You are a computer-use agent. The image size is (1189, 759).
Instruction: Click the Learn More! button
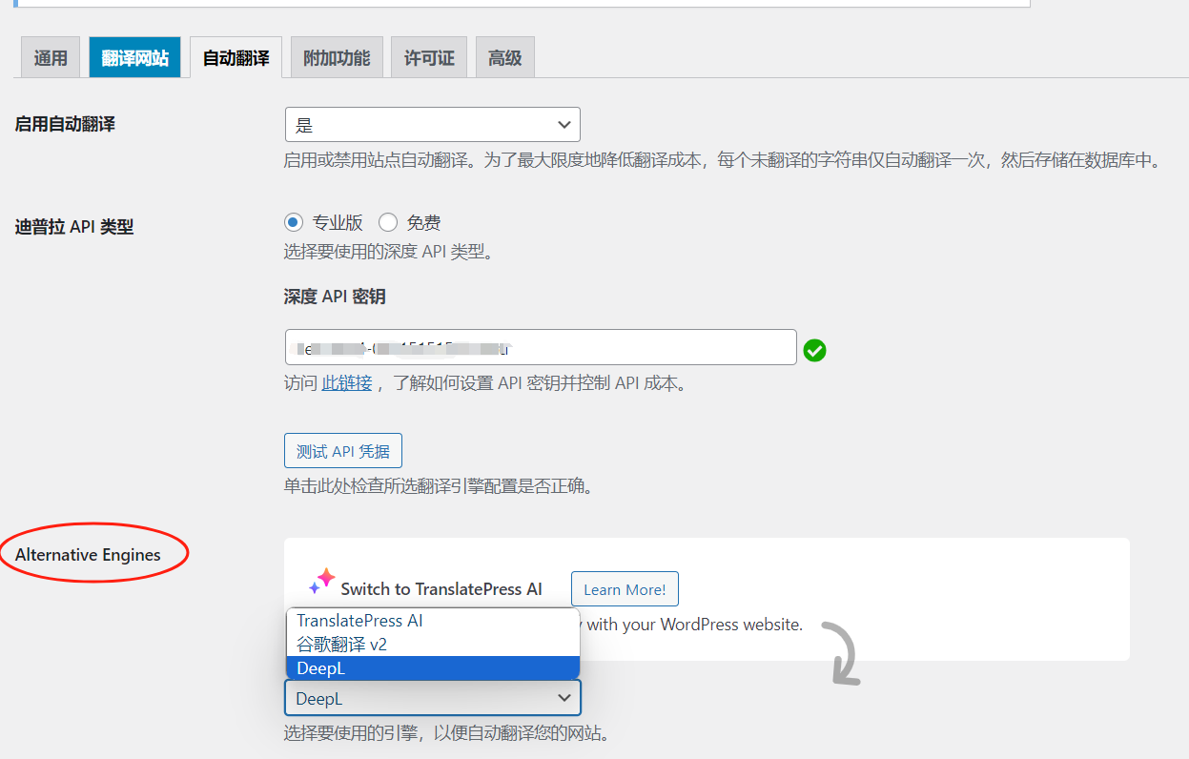[x=625, y=588]
